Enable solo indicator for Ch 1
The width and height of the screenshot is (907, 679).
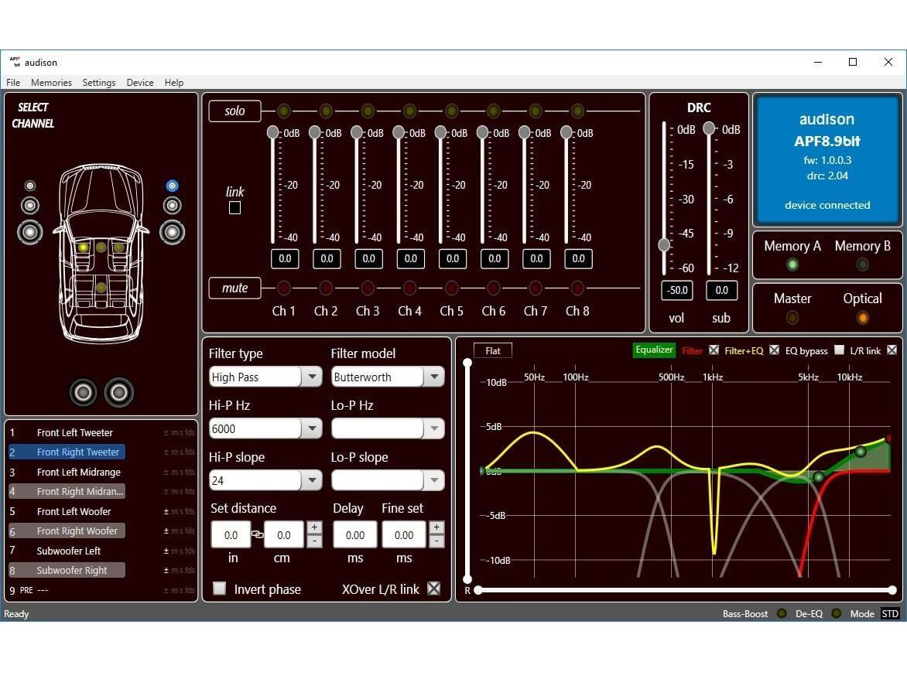(284, 111)
